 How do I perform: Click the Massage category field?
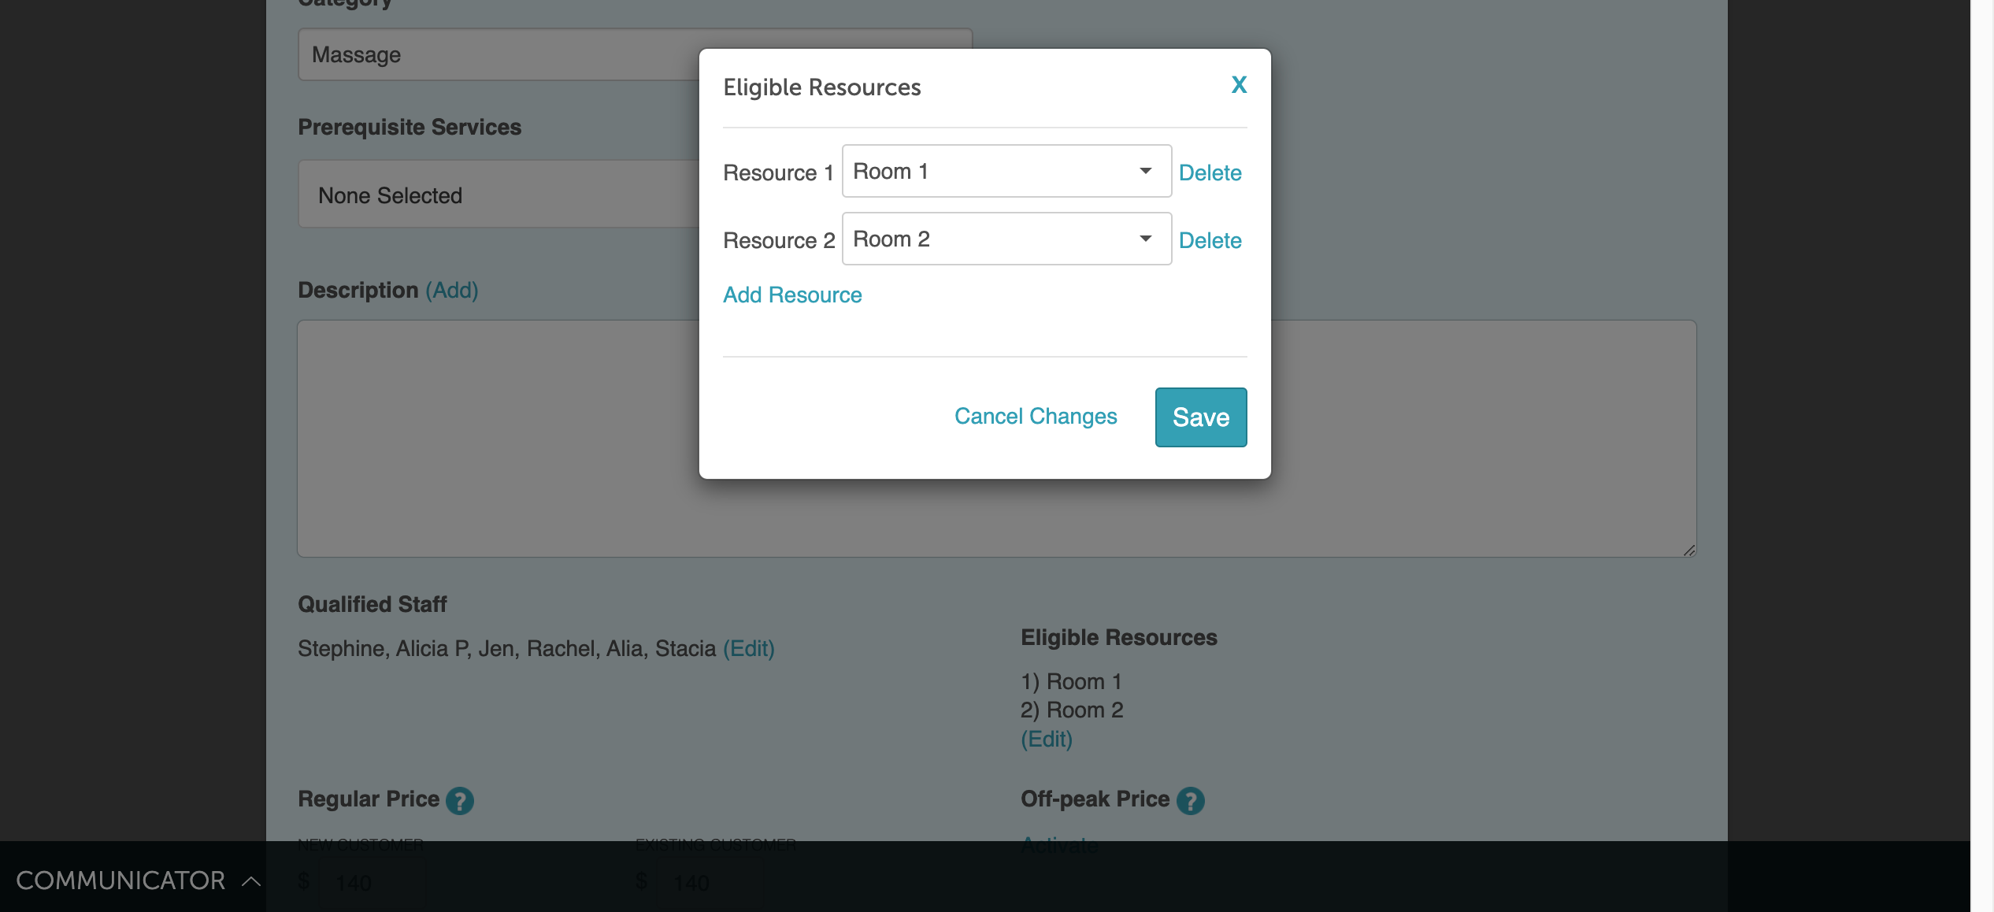pyautogui.click(x=496, y=54)
